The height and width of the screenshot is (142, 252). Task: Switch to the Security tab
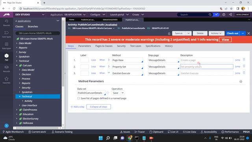point(121,46)
